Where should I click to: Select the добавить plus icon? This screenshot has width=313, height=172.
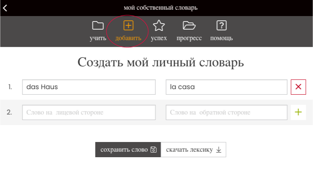(128, 25)
